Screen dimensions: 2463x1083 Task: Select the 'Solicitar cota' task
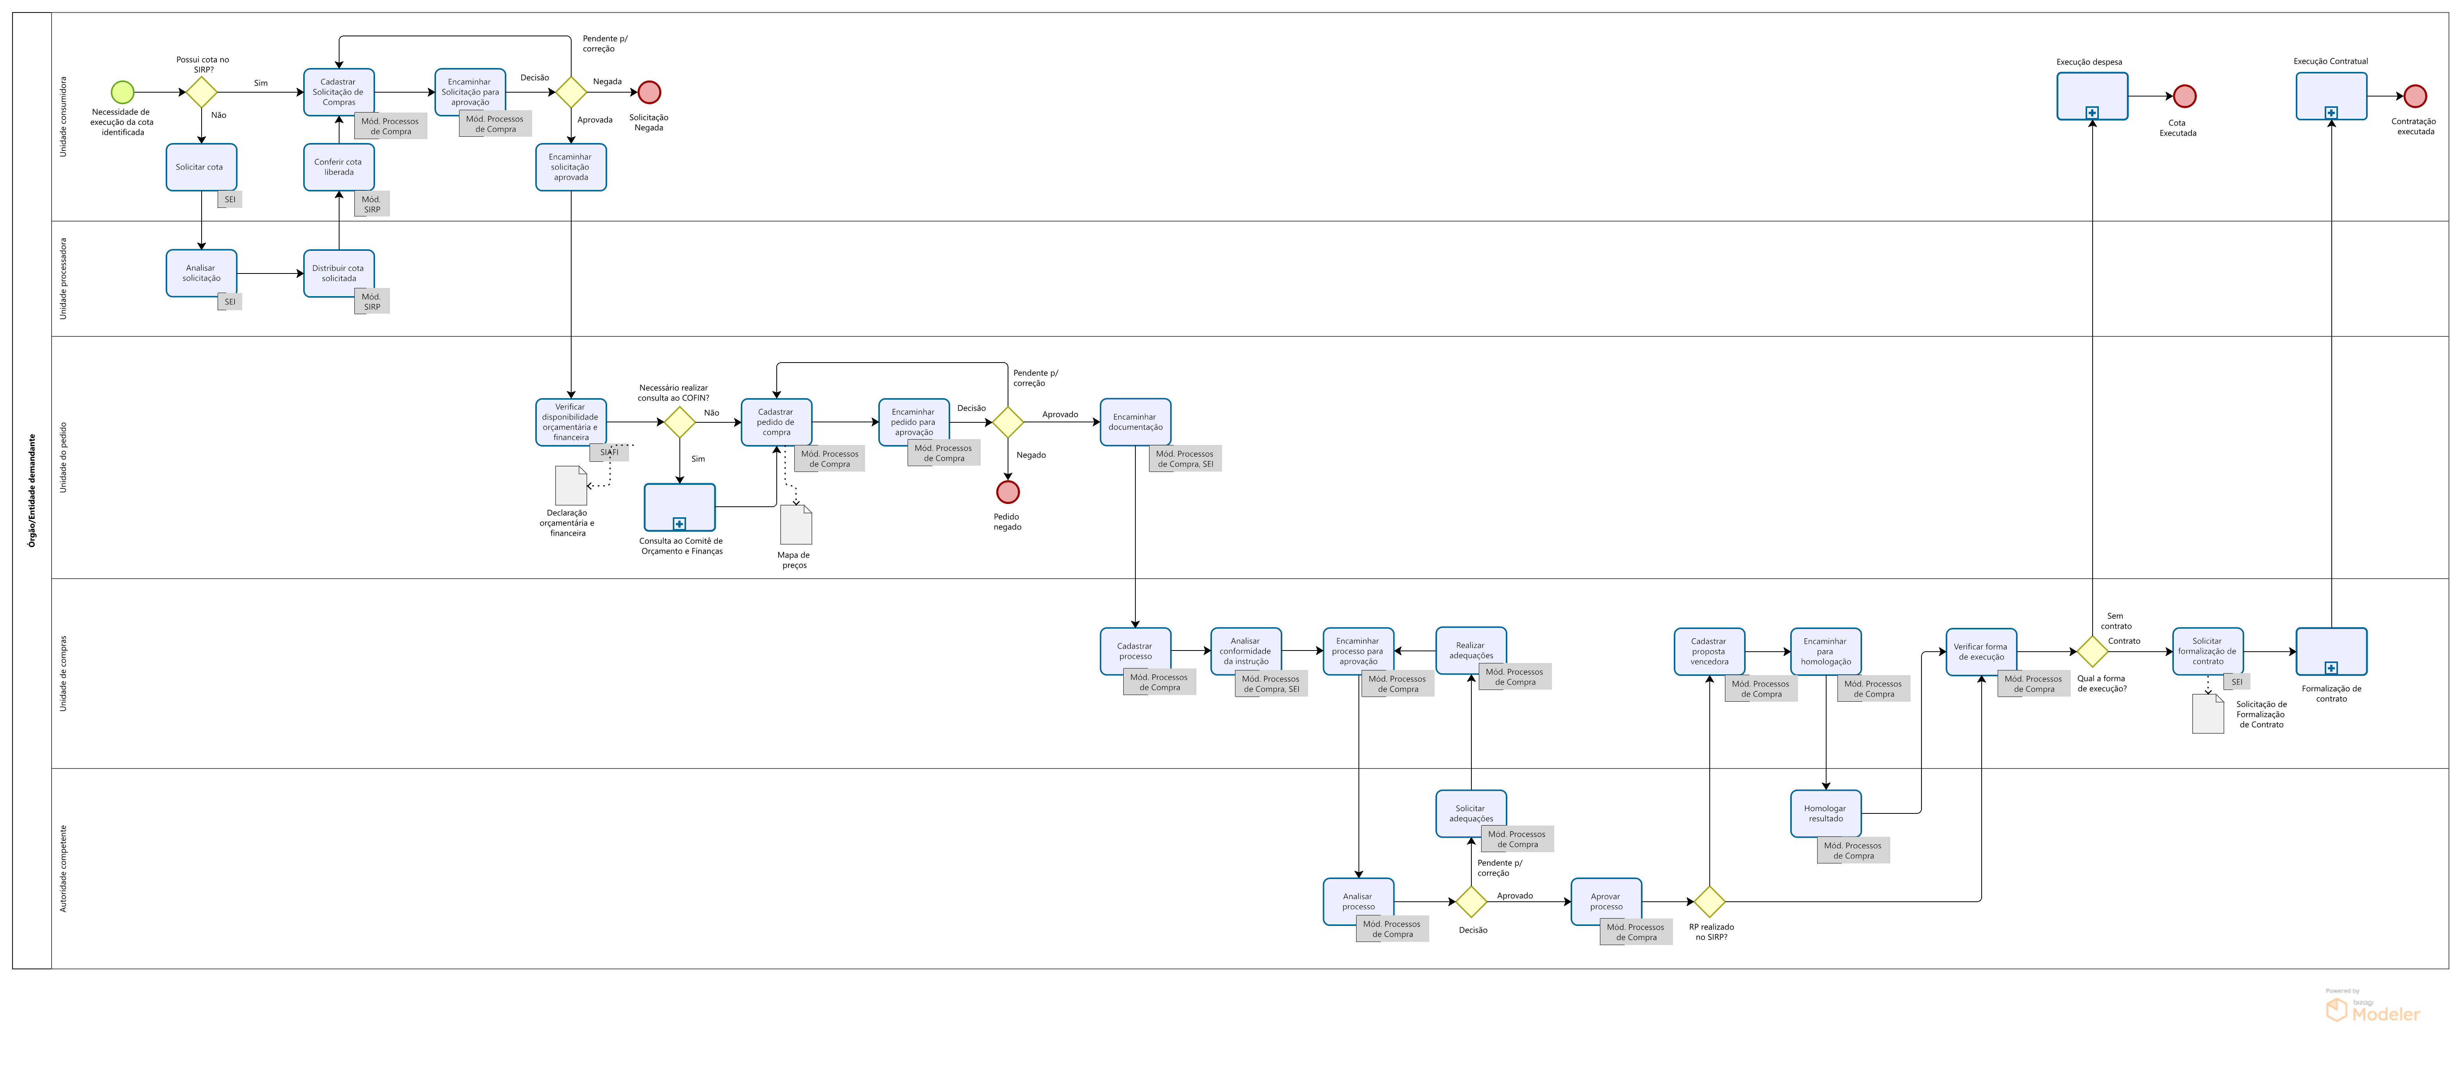pyautogui.click(x=202, y=167)
